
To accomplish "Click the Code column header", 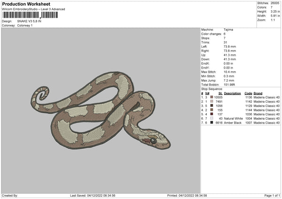I will coord(248,93).
